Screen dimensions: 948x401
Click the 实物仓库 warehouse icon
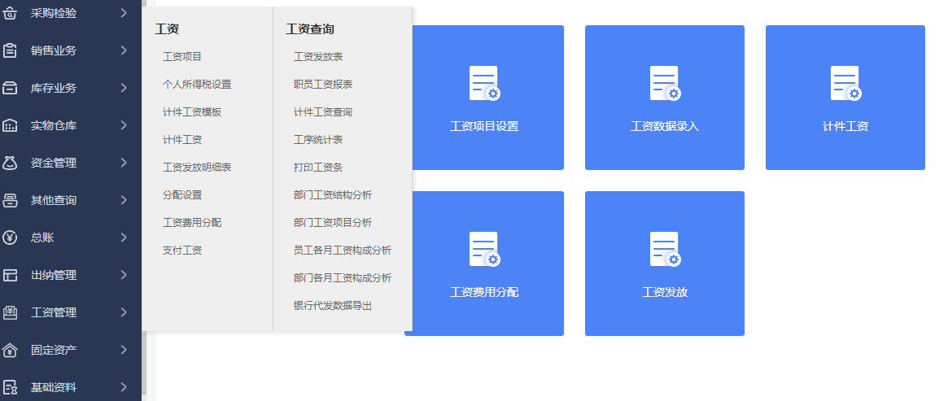point(9,125)
